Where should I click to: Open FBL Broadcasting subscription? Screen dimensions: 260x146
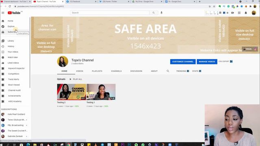coord(15,125)
